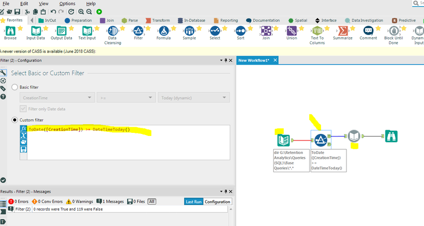Choose the Basic filter radio button
This screenshot has width=424, height=226.
pyautogui.click(x=15, y=87)
